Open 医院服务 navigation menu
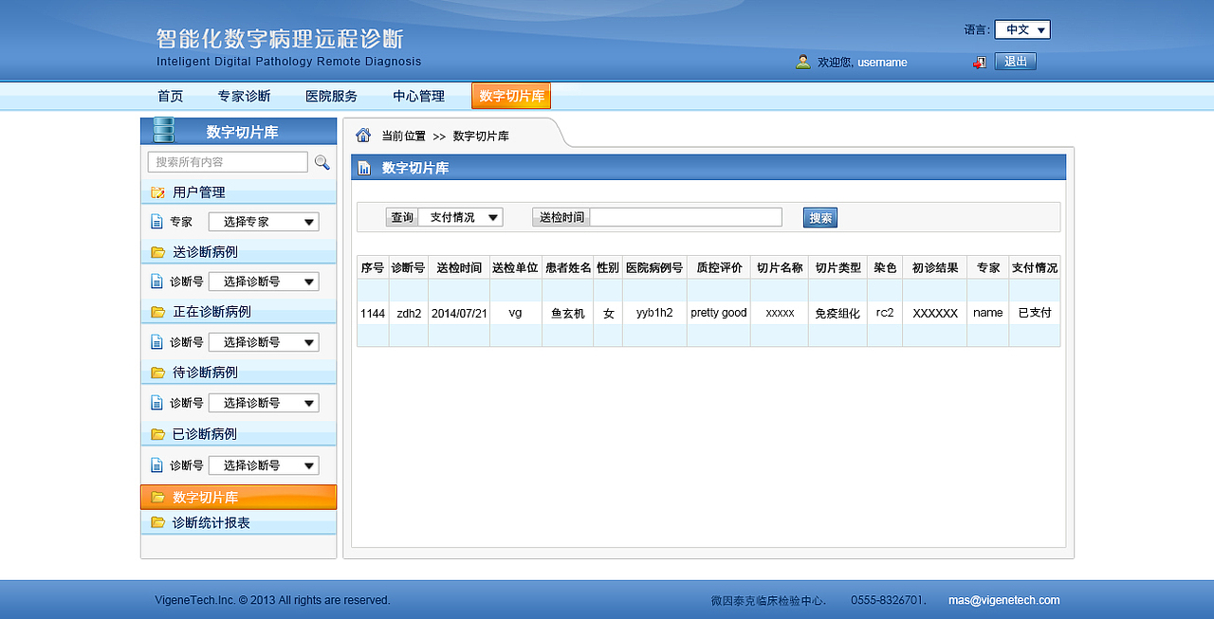The width and height of the screenshot is (1214, 619). click(332, 96)
